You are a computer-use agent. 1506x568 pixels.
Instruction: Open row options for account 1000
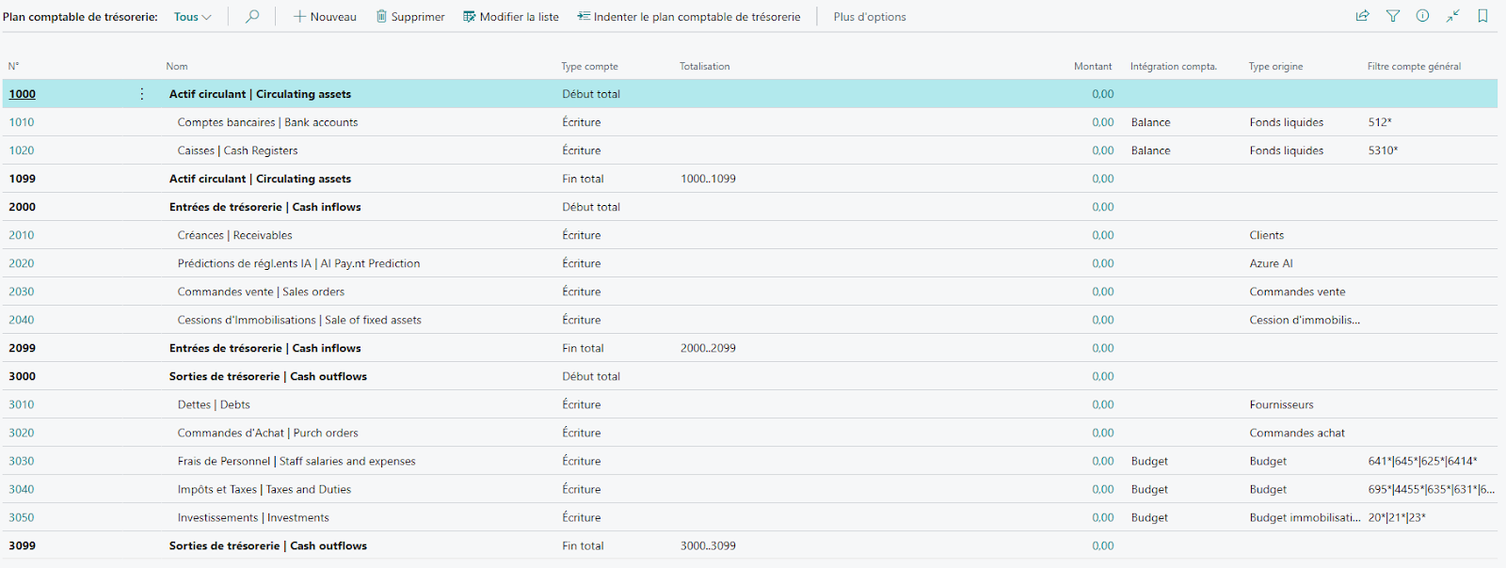pos(142,94)
